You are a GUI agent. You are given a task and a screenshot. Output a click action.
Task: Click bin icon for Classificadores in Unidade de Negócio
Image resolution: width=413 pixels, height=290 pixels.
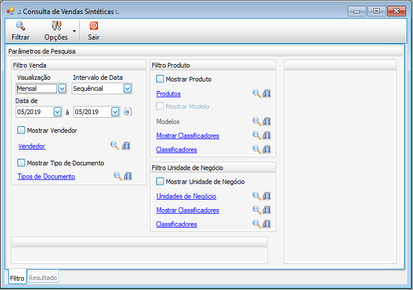tap(267, 224)
